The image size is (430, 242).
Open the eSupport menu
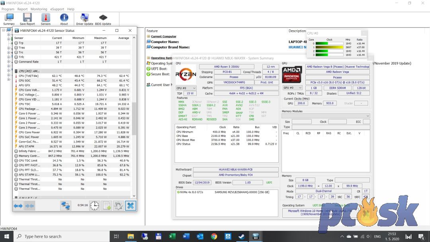(57, 9)
